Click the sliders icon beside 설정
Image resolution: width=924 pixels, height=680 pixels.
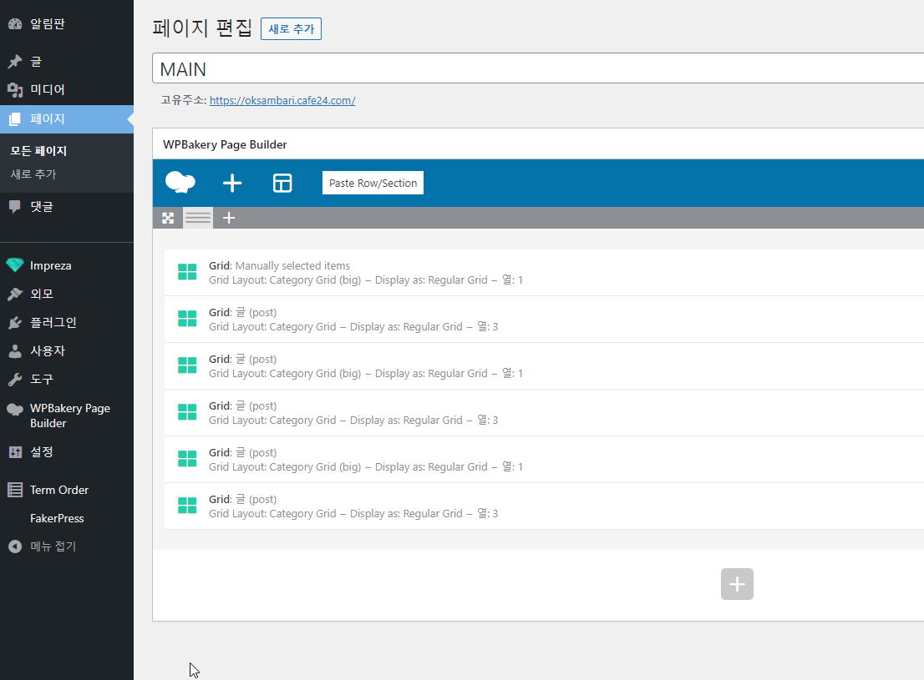tap(15, 452)
